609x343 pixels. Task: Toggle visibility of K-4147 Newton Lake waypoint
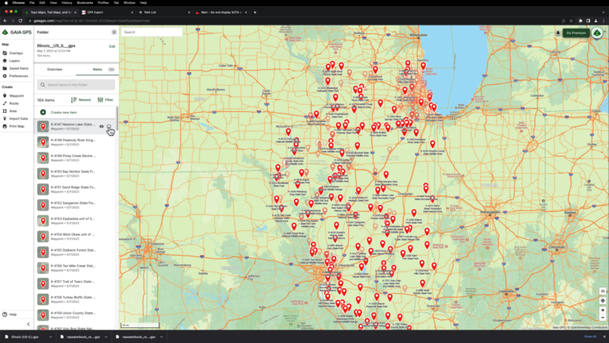pyautogui.click(x=101, y=125)
